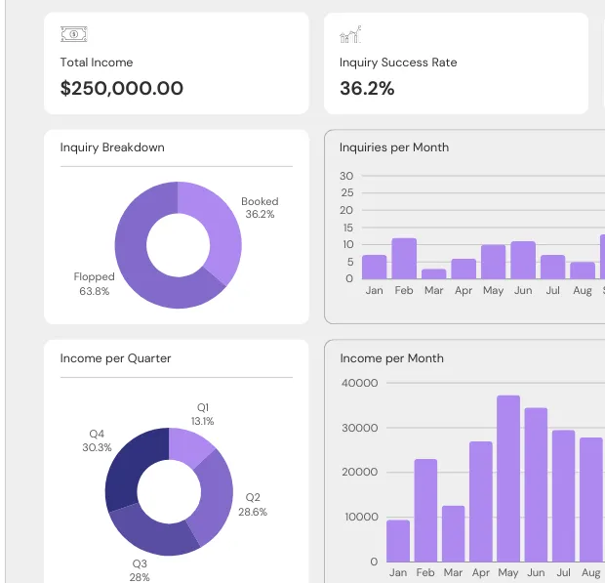
Task: Click the Inquiries per Month chart title
Action: coord(394,147)
